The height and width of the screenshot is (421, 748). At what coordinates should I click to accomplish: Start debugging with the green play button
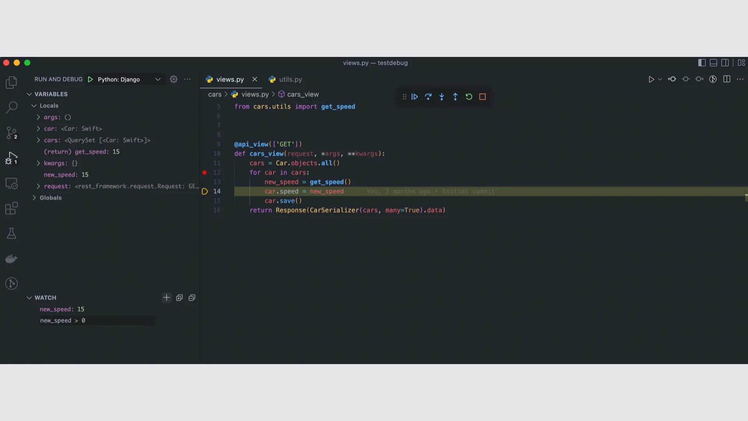[90, 79]
